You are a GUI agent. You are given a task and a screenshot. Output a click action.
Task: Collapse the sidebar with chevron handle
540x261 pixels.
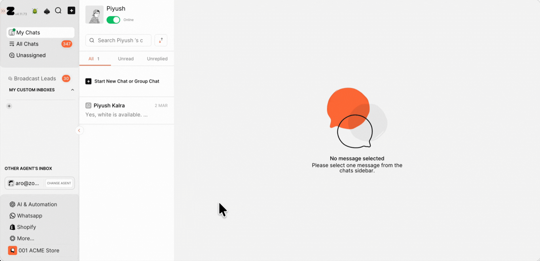[x=79, y=131]
